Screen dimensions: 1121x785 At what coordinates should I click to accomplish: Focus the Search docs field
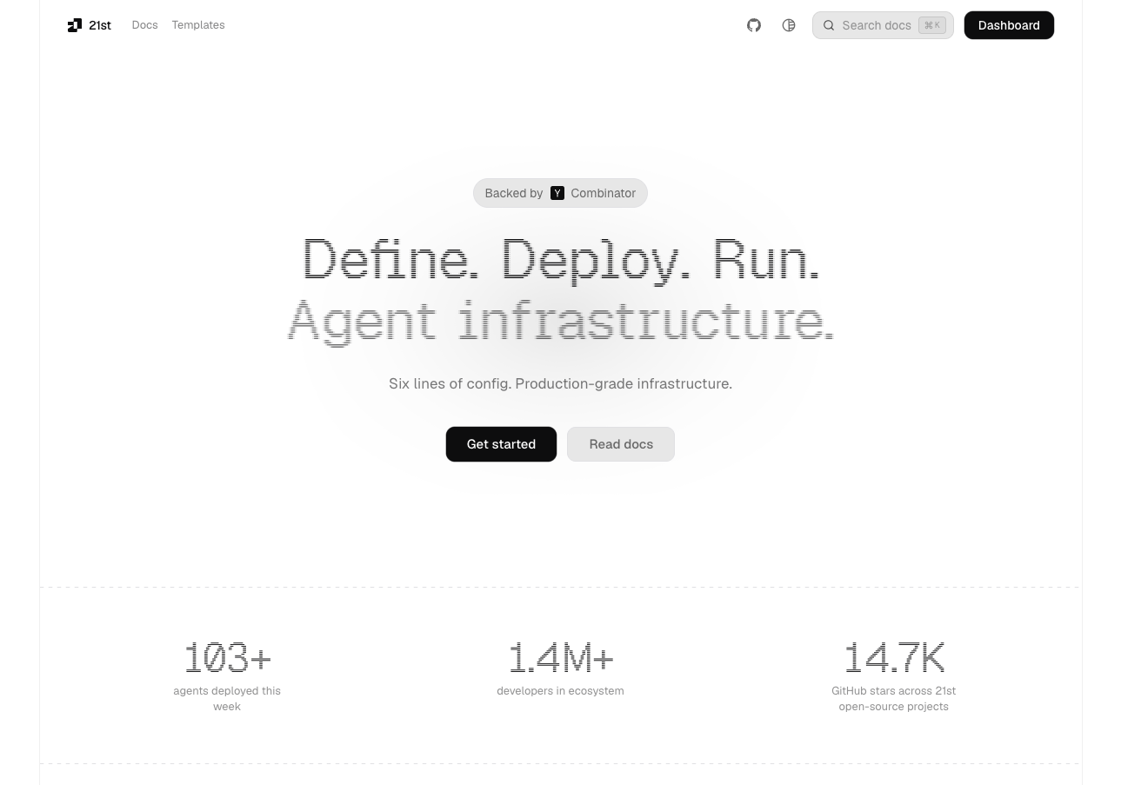(x=877, y=25)
